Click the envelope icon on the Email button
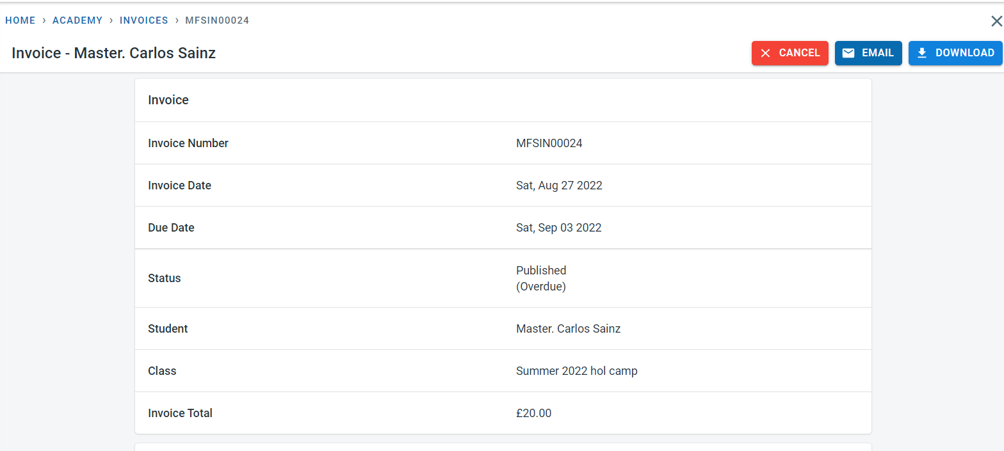This screenshot has height=451, width=1004. pyautogui.click(x=848, y=53)
